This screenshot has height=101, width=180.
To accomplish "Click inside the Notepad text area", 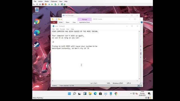I will click(95, 55).
